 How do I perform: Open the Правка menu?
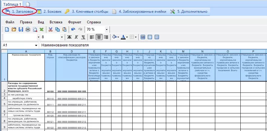[26, 22]
